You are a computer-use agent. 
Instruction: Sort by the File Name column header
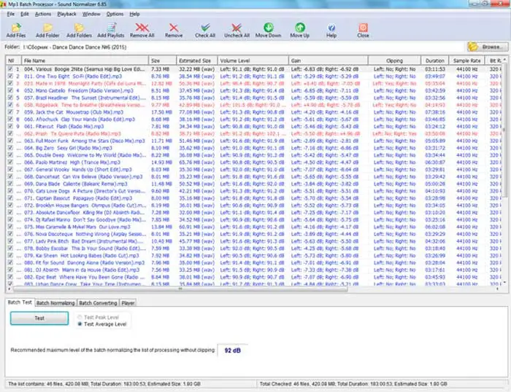85,60
